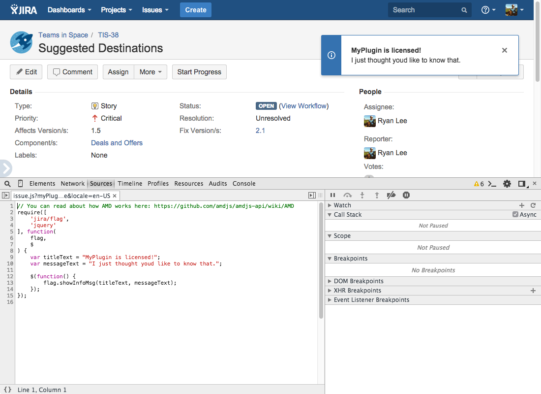
Task: Step over the next function call
Action: tap(348, 195)
